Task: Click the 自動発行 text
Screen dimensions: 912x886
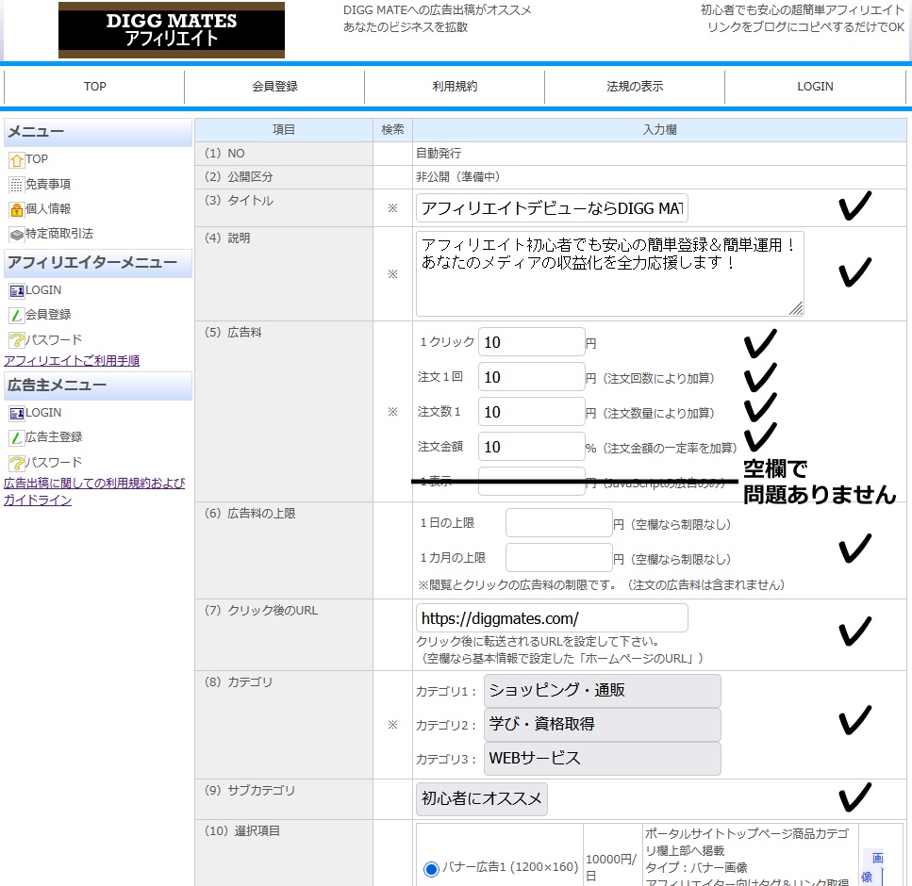Action: point(439,154)
